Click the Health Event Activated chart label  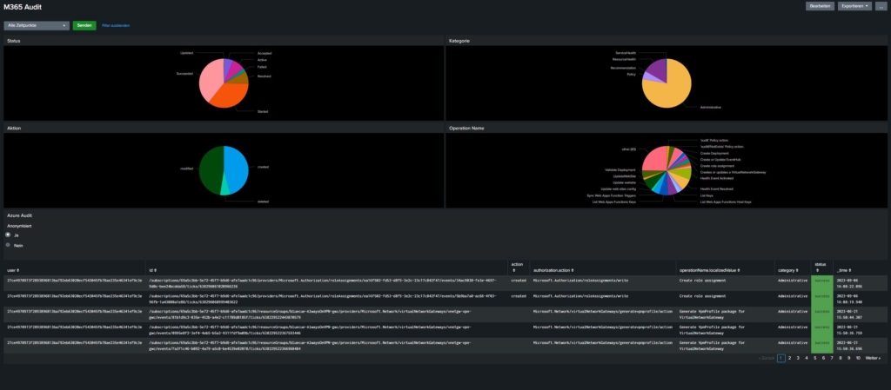coord(717,178)
